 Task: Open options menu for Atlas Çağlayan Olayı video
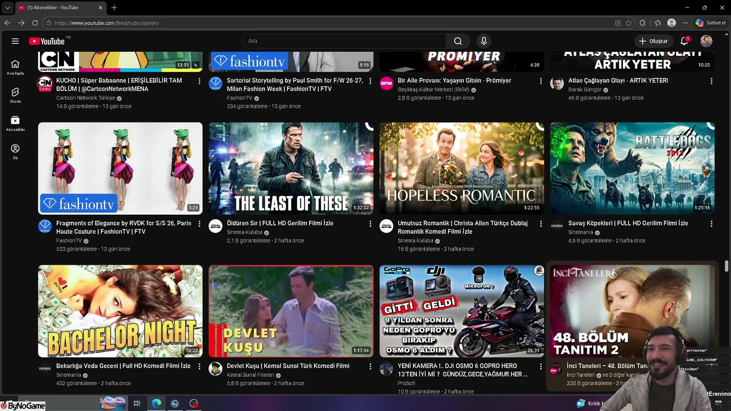coord(712,81)
